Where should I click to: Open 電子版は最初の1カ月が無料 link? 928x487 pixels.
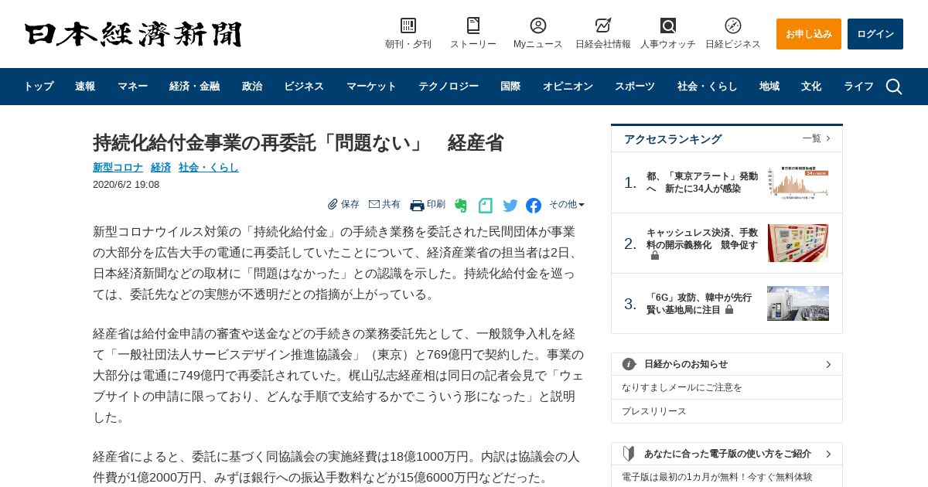pos(718,477)
